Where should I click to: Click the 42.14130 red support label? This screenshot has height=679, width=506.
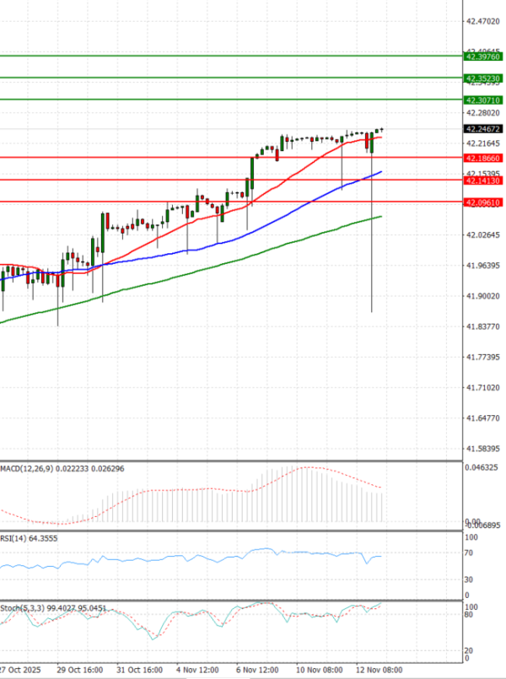click(483, 181)
